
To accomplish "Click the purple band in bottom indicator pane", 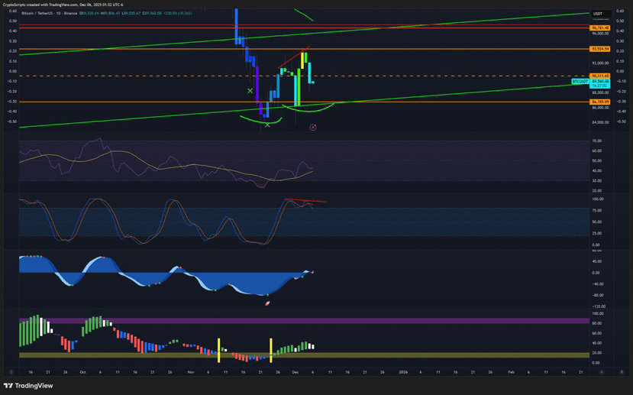I will click(305, 321).
